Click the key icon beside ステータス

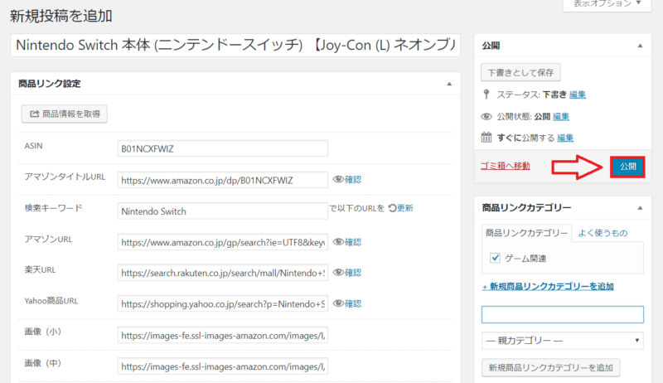point(486,95)
